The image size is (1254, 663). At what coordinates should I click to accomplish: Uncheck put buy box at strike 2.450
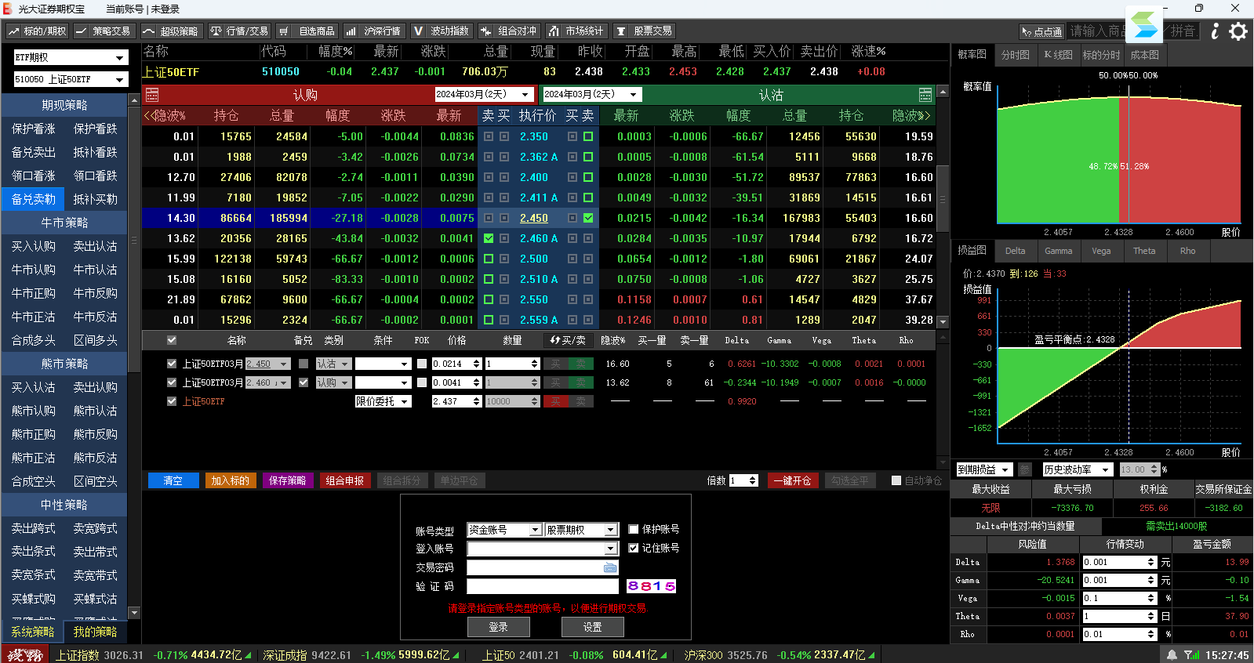pos(588,218)
